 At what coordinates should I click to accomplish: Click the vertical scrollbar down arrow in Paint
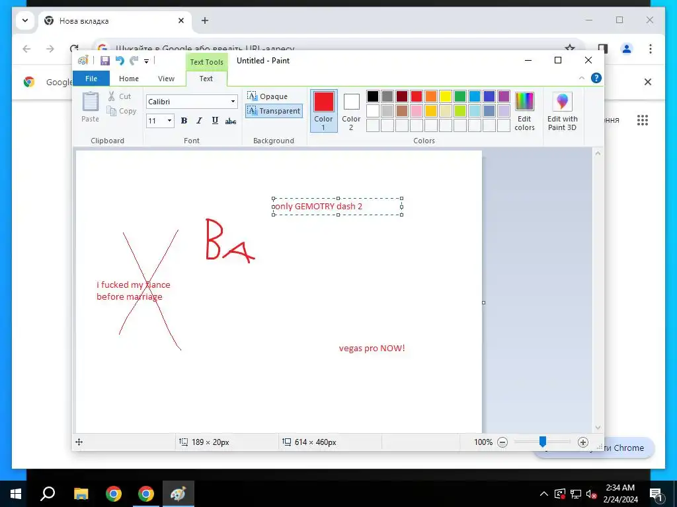coord(598,428)
